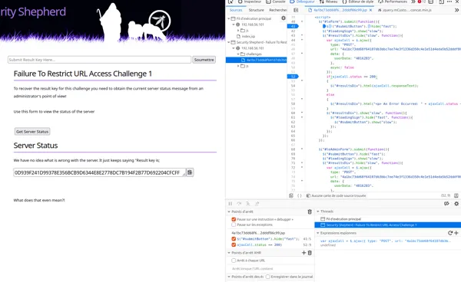This screenshot has height=282, width=461.
Task: Enable Pause sur les exceptions checkbox
Action: pyautogui.click(x=234, y=225)
